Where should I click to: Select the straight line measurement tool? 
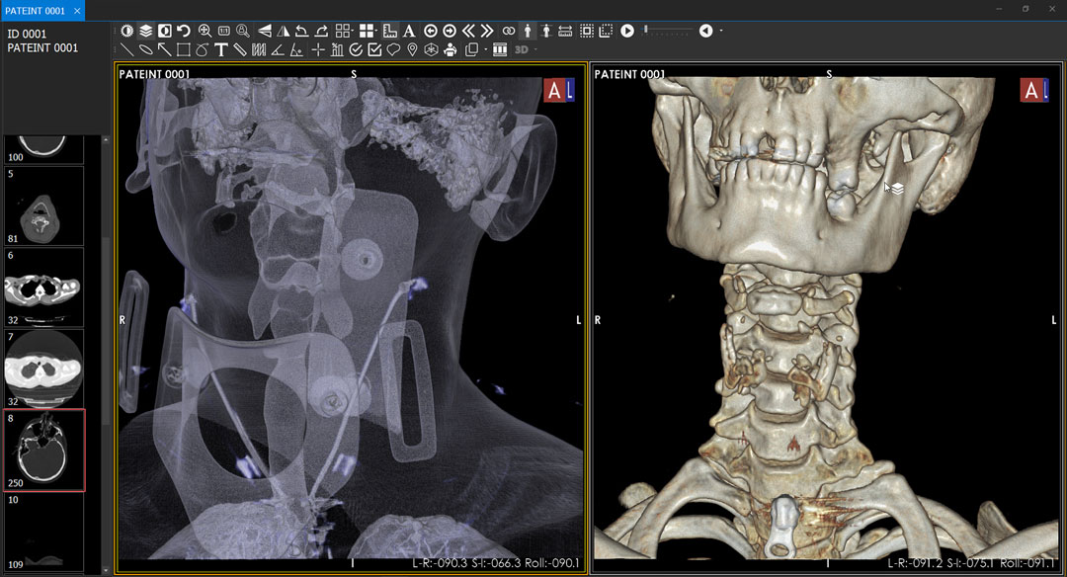(x=127, y=49)
